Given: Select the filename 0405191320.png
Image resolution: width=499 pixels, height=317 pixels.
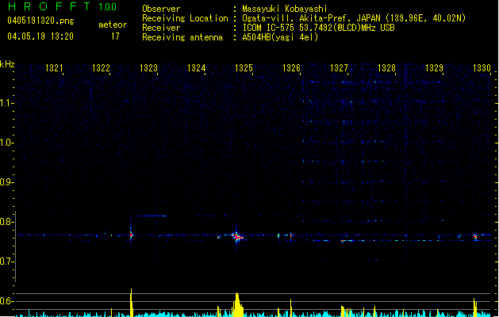Looking at the screenshot, I should (40, 21).
